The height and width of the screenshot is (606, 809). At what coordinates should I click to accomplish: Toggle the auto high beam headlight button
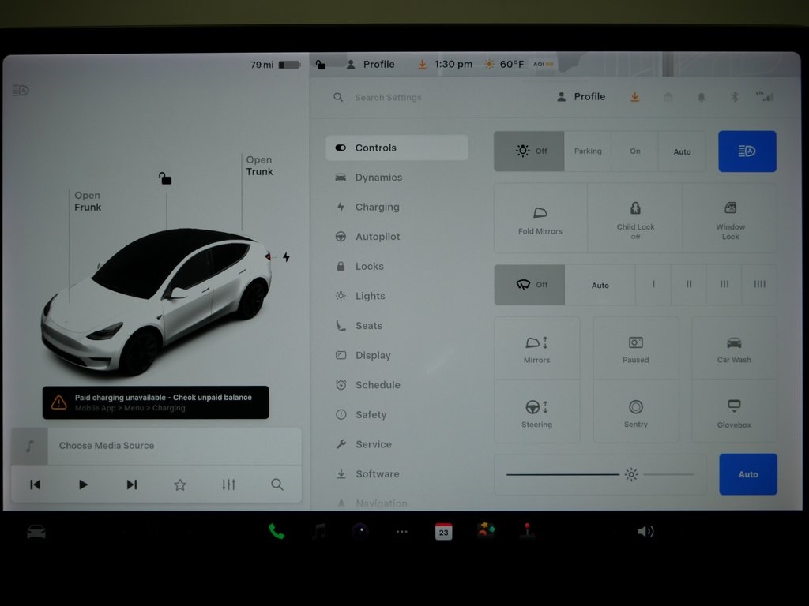(747, 151)
